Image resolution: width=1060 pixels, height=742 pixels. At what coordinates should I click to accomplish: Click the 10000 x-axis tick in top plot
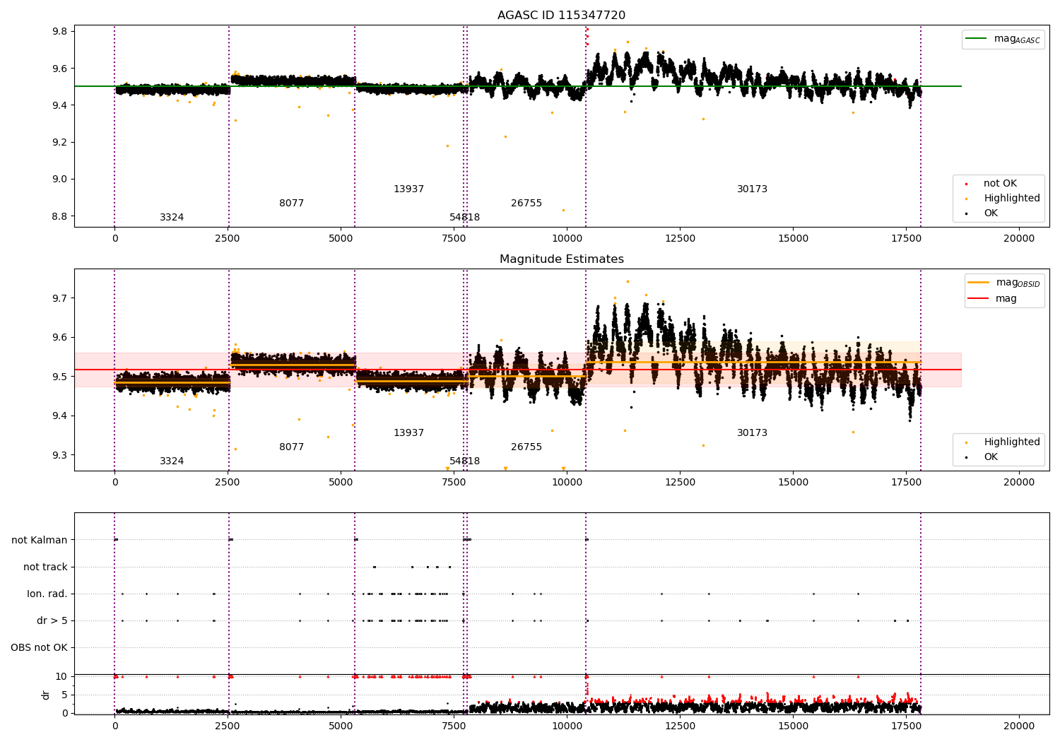tap(567, 239)
